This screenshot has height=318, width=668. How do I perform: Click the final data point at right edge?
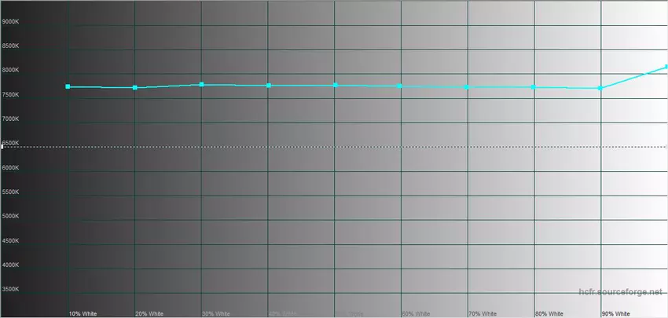(x=666, y=67)
